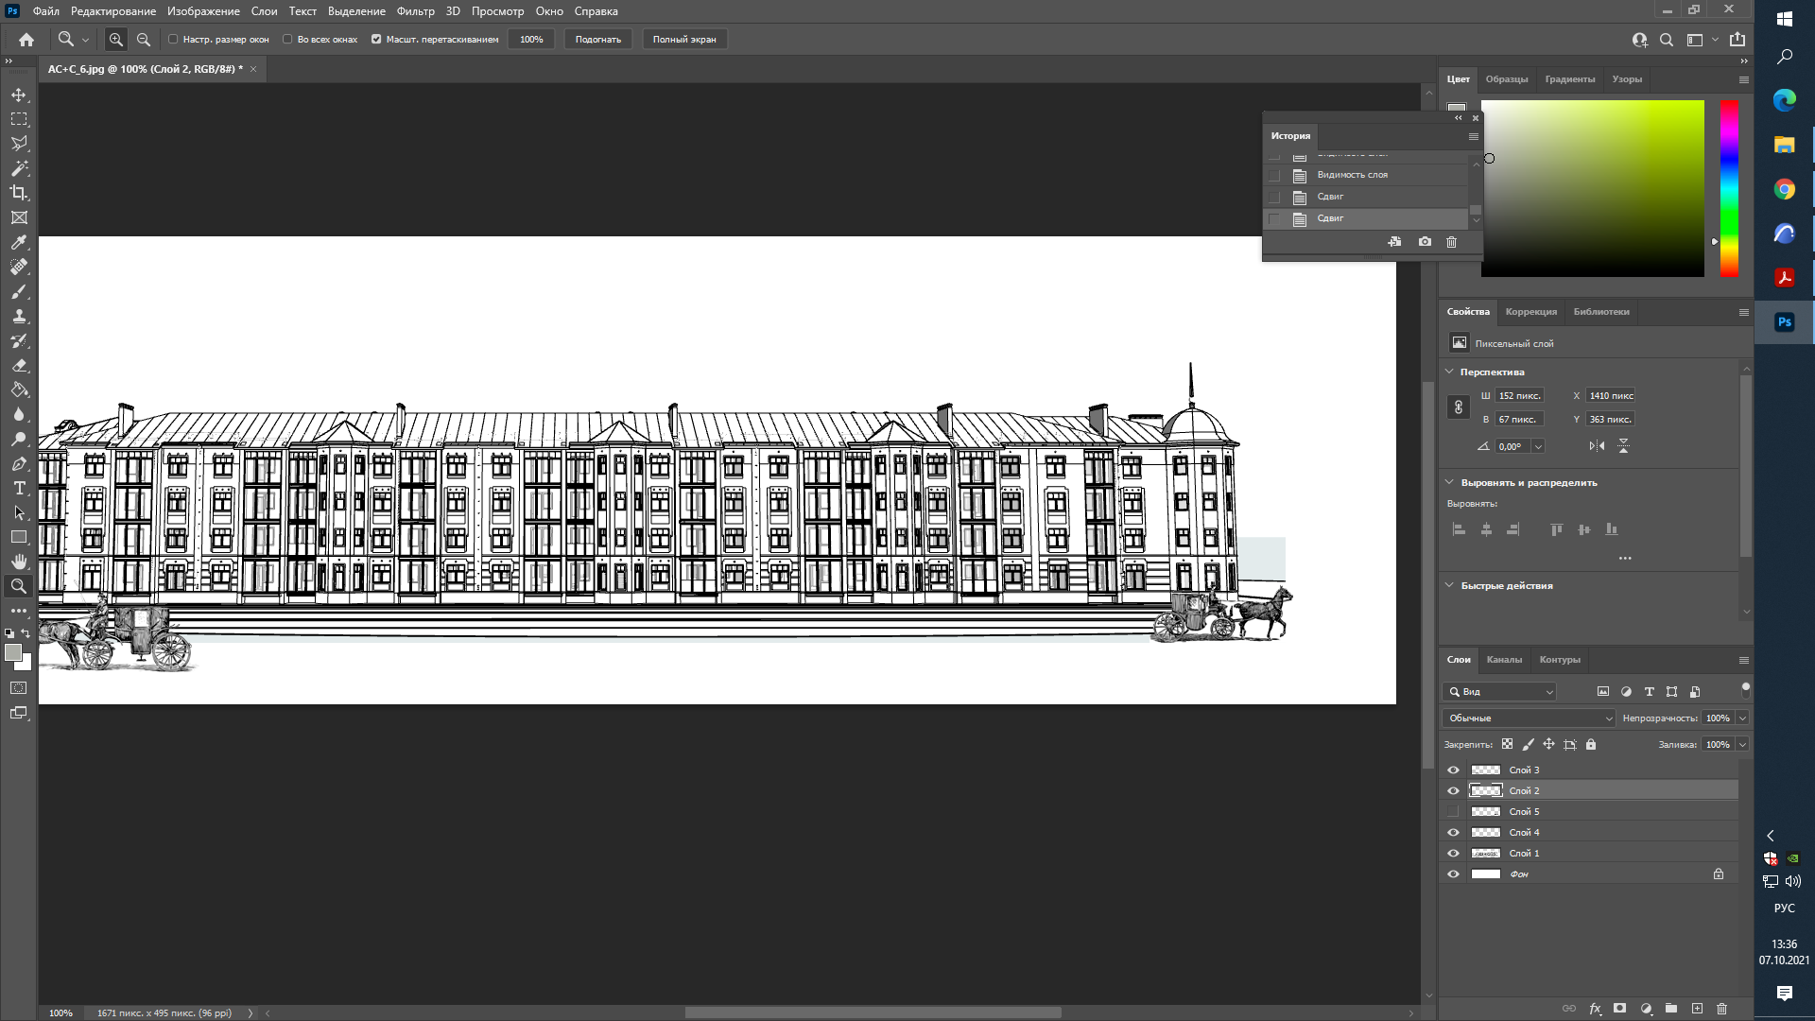Screen dimensions: 1815x1021
Task: Enable Zoom All Windows checkbox
Action: [x=287, y=40]
